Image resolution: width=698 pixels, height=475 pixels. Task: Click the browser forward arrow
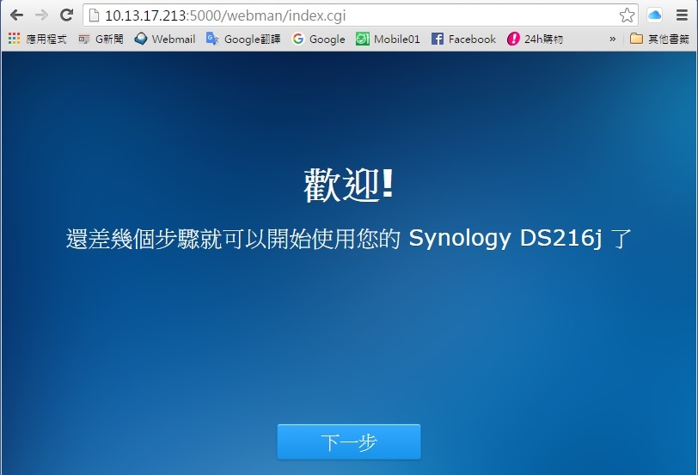coord(41,15)
